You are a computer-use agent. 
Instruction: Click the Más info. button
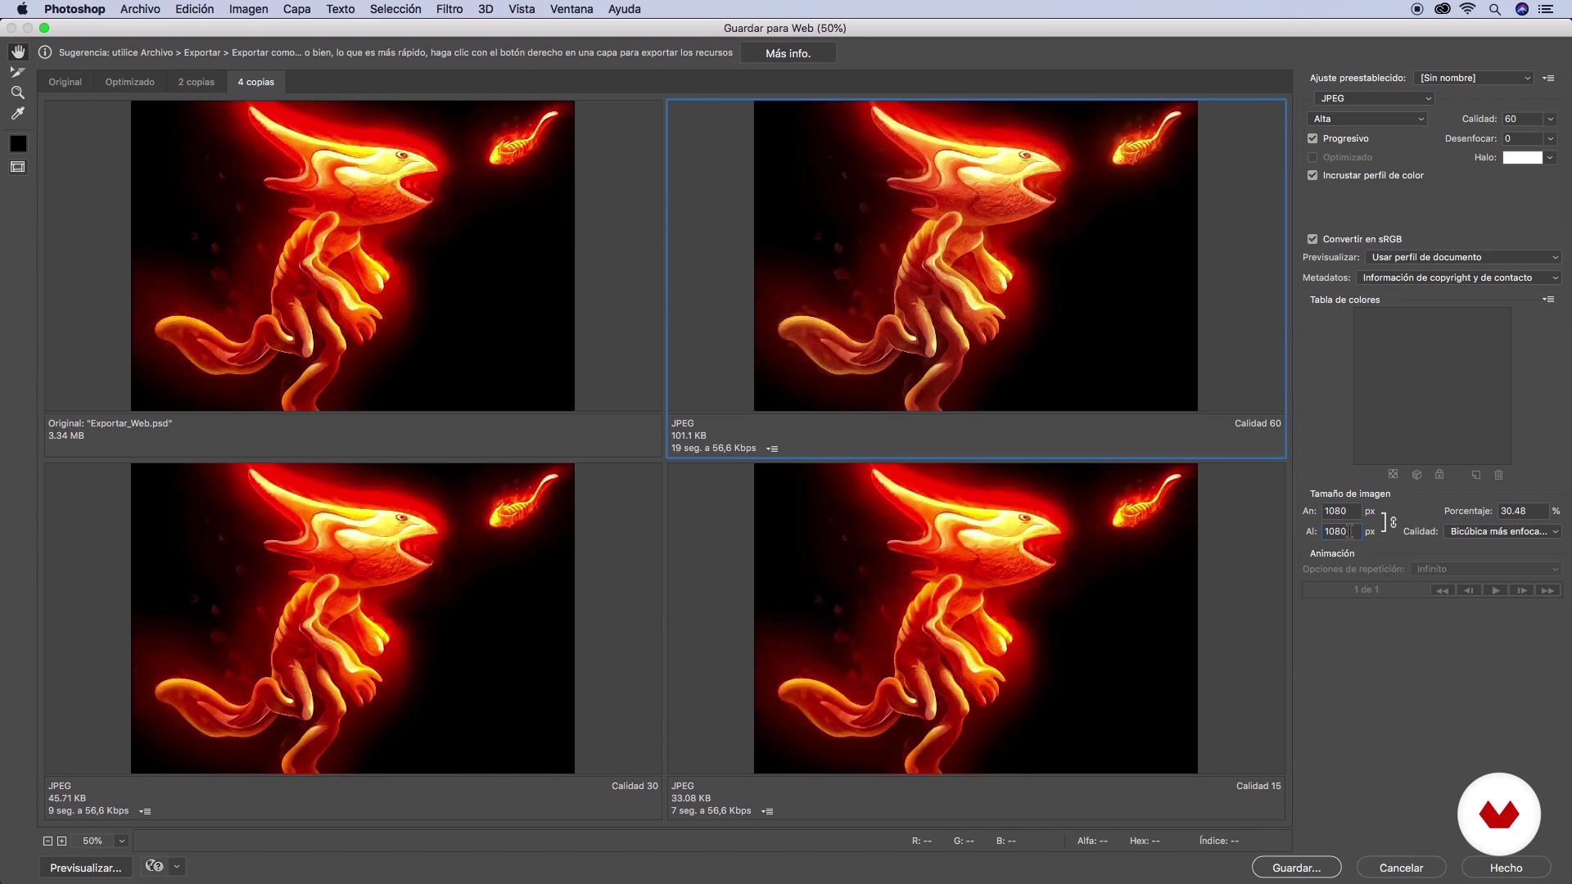788,53
